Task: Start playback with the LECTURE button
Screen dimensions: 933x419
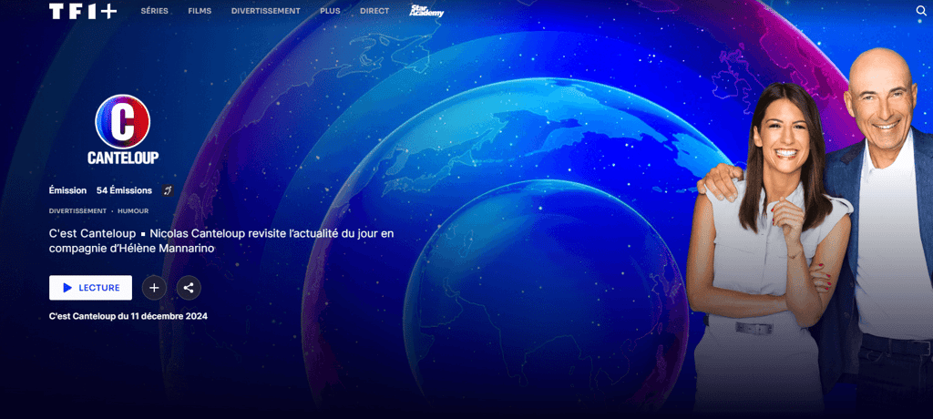Action: pos(90,288)
